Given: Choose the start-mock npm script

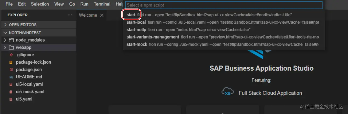Looking at the screenshot, I should pyautogui.click(x=224, y=44).
